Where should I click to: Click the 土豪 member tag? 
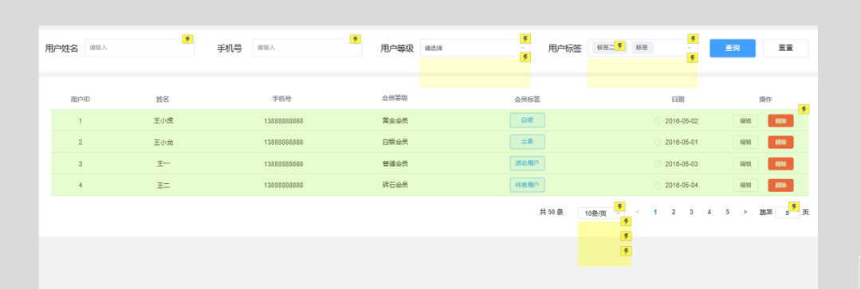point(527,142)
